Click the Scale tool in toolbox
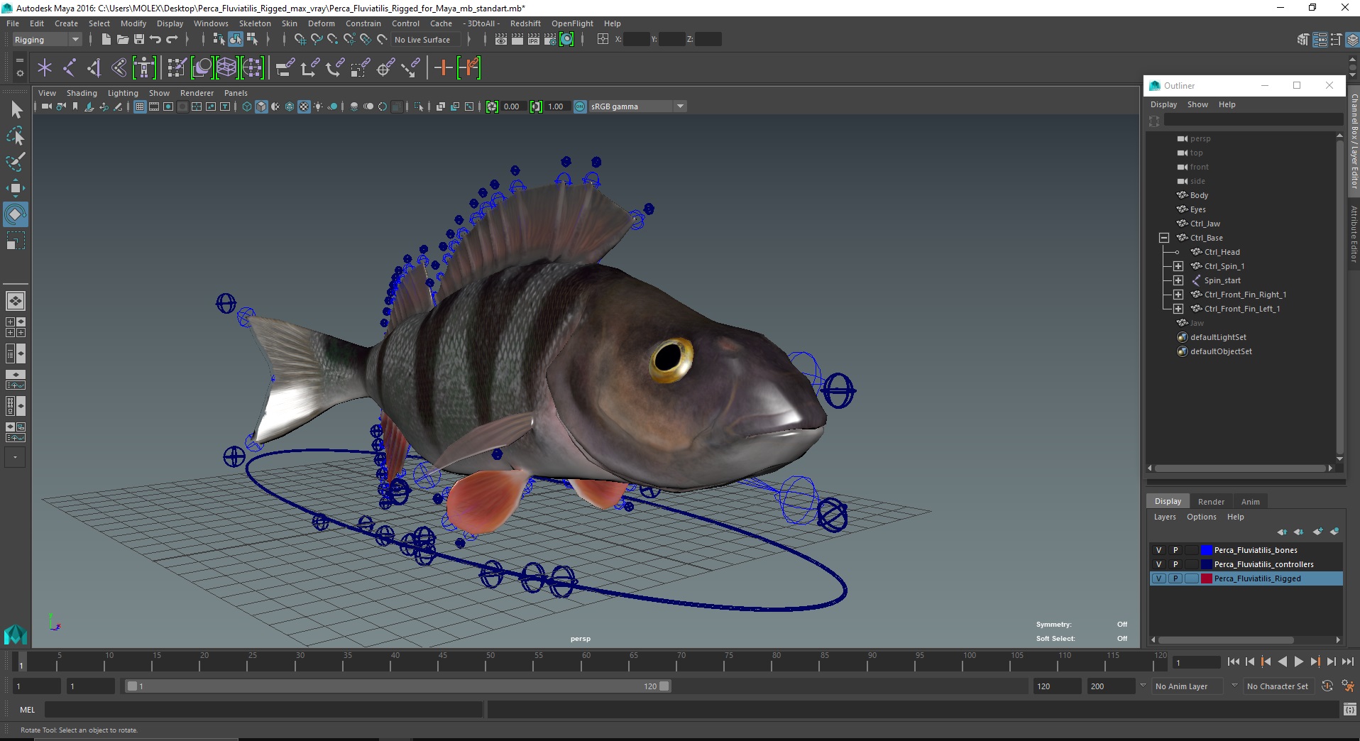Image resolution: width=1360 pixels, height=741 pixels. coord(16,241)
